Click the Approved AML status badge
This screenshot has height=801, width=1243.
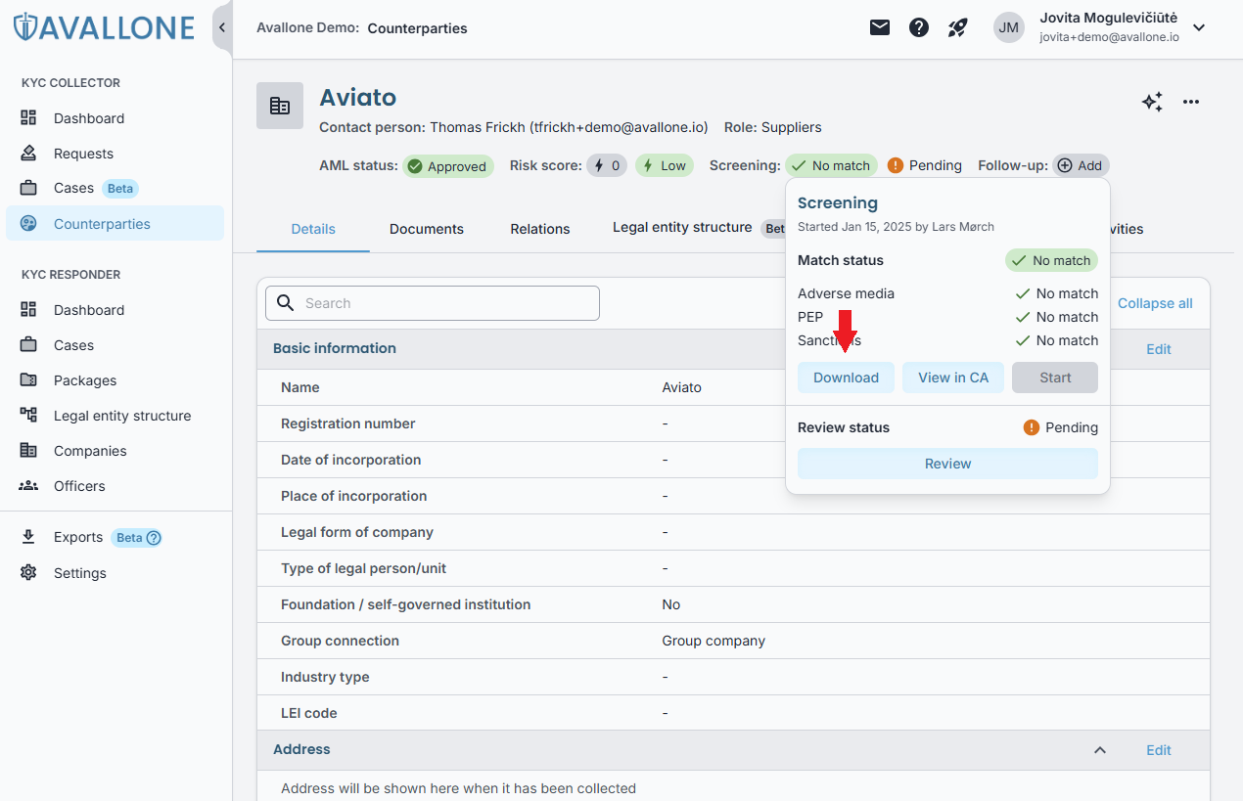pyautogui.click(x=448, y=166)
